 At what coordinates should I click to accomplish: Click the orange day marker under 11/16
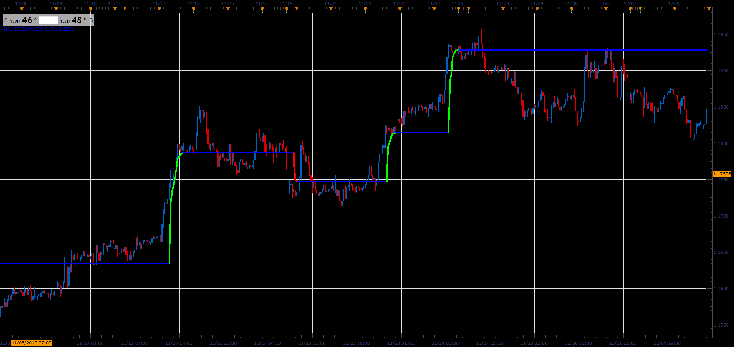coord(228,10)
